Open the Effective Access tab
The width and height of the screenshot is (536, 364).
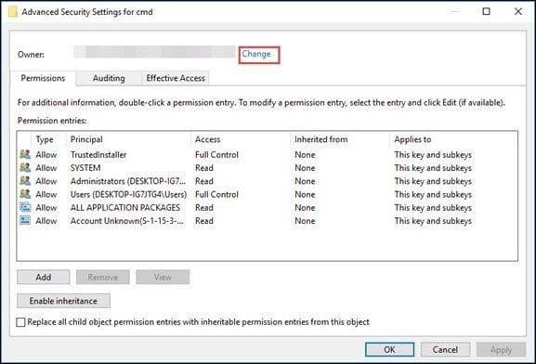[176, 78]
